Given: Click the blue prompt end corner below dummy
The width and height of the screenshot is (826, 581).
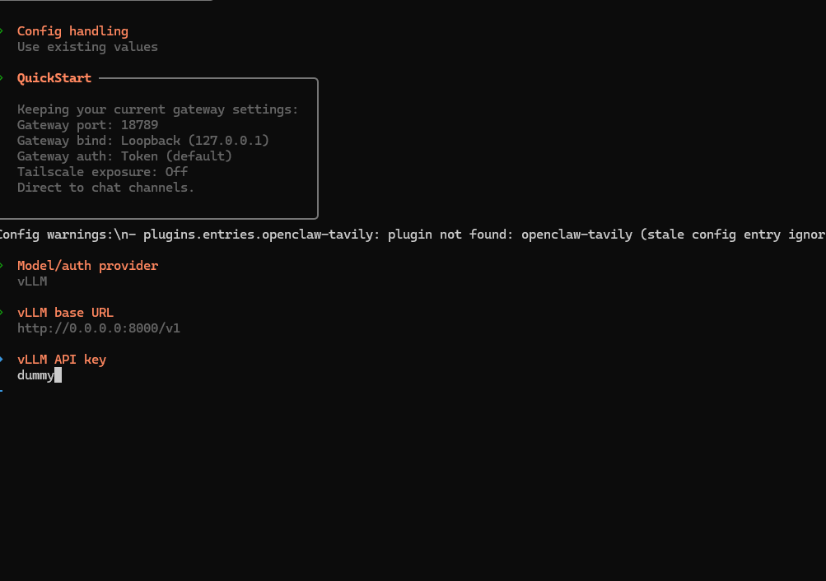Looking at the screenshot, I should (x=2, y=391).
